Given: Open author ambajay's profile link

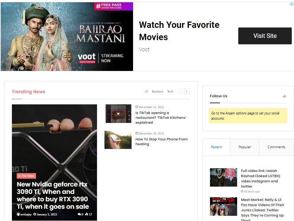Looking at the screenshot, I should [x=24, y=214].
